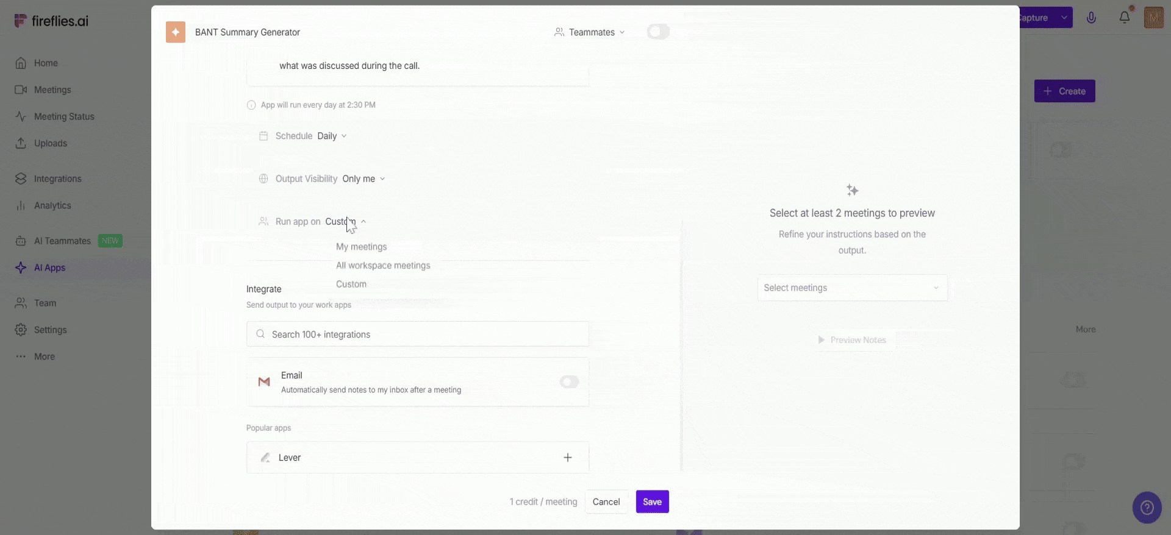Click the Meetings camera icon
The width and height of the screenshot is (1171, 535).
[21, 90]
